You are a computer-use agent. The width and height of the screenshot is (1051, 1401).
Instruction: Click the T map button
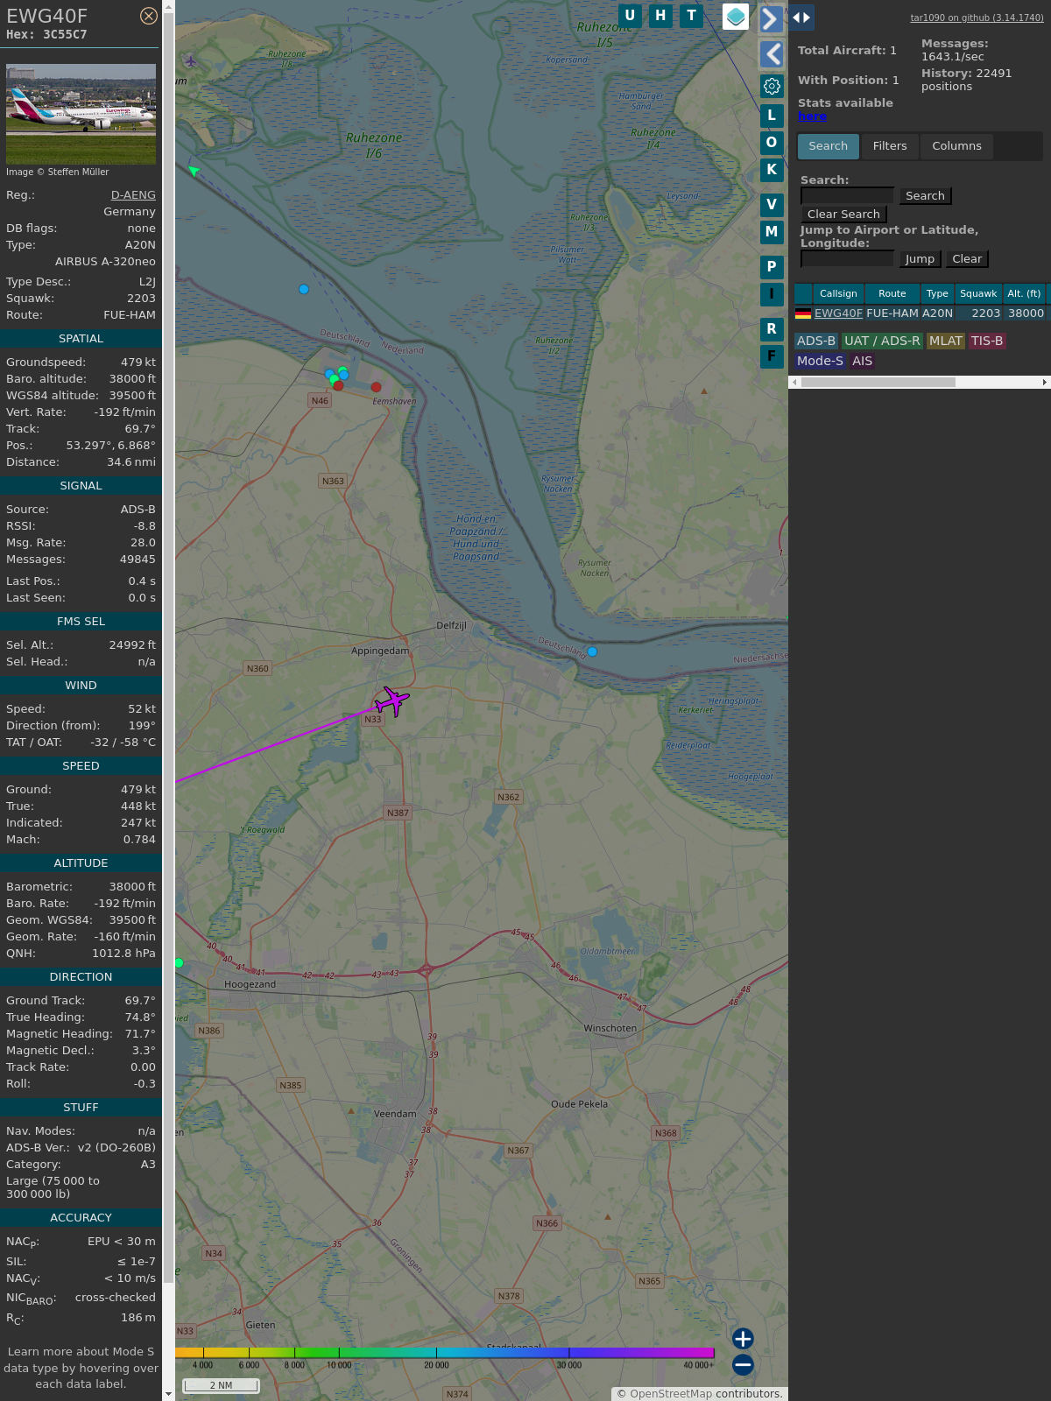pyautogui.click(x=692, y=16)
